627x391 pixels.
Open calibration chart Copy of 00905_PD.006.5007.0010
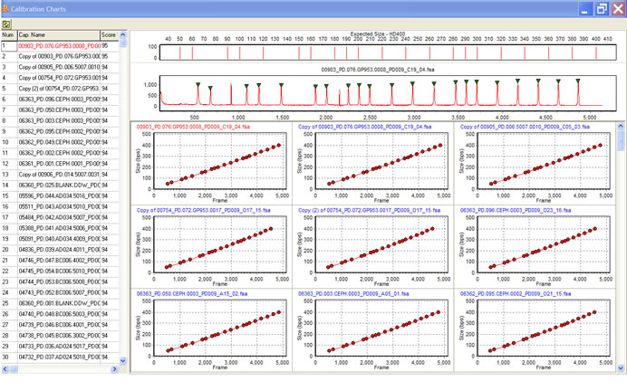(x=535, y=162)
